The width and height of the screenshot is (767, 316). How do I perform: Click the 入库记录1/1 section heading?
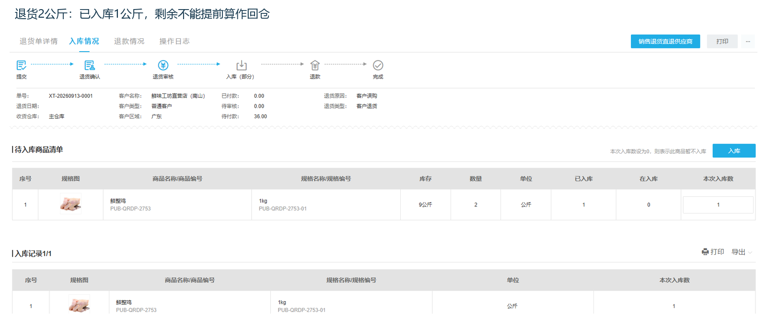point(33,253)
